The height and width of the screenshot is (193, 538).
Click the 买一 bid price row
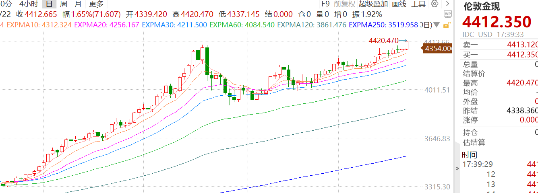[499, 55]
